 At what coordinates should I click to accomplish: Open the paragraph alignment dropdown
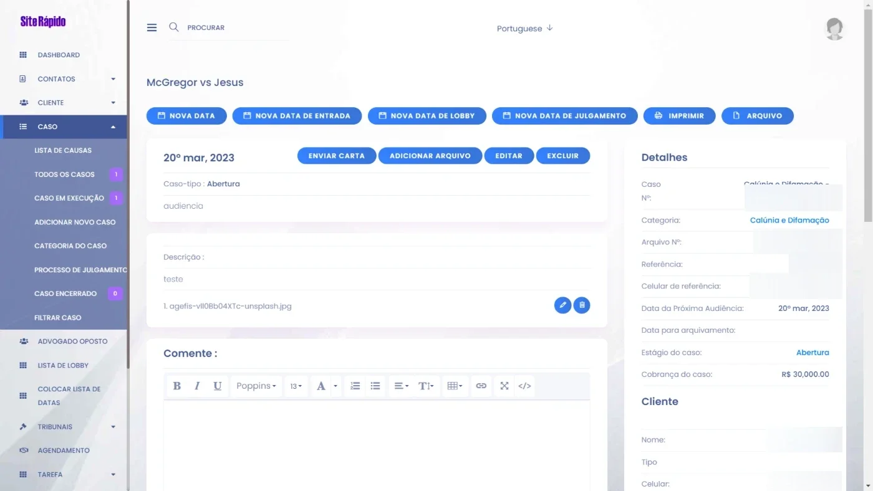click(x=401, y=386)
